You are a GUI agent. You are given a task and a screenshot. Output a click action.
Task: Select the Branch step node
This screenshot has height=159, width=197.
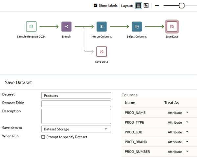66,27
